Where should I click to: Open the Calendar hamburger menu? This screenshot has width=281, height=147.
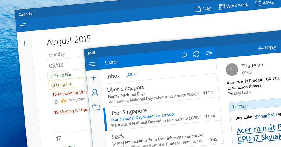point(23,25)
